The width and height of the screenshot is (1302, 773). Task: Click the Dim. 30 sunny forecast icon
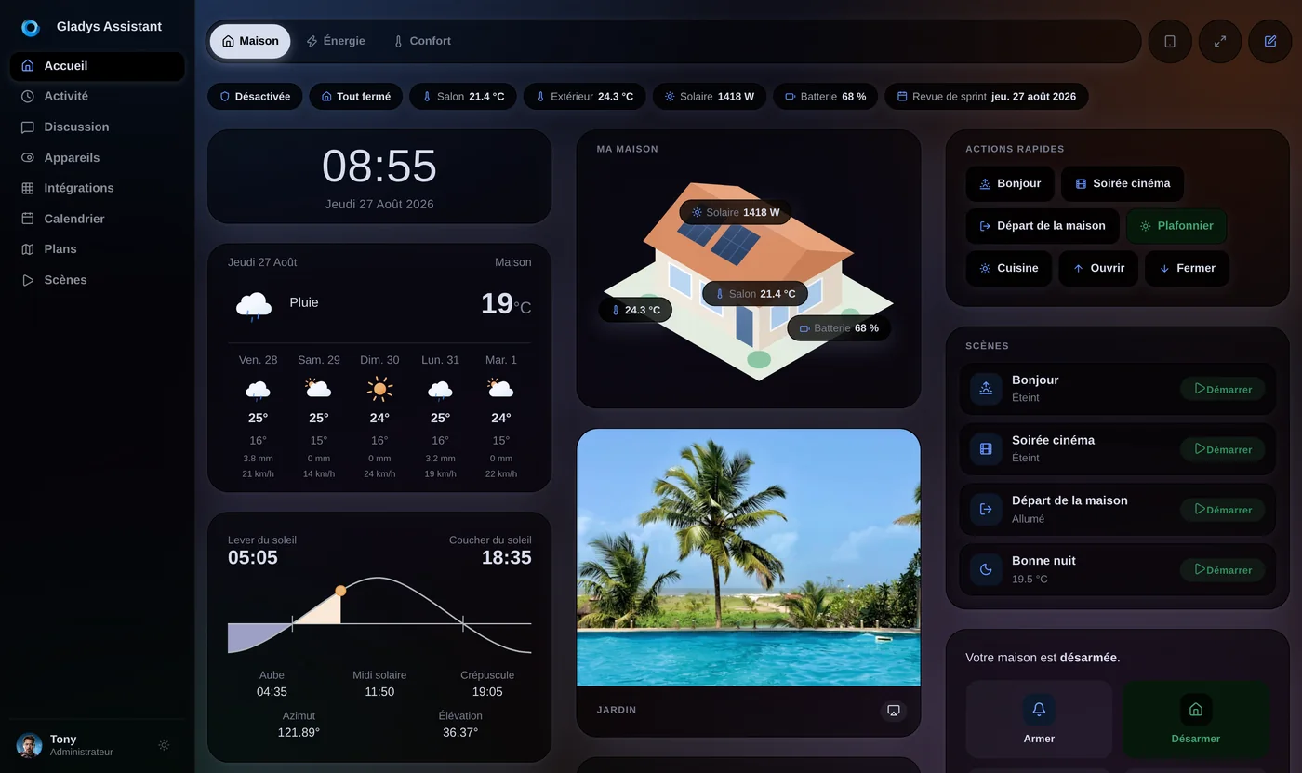[x=379, y=389]
